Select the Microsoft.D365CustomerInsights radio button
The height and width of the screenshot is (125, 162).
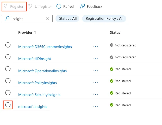[8, 45]
